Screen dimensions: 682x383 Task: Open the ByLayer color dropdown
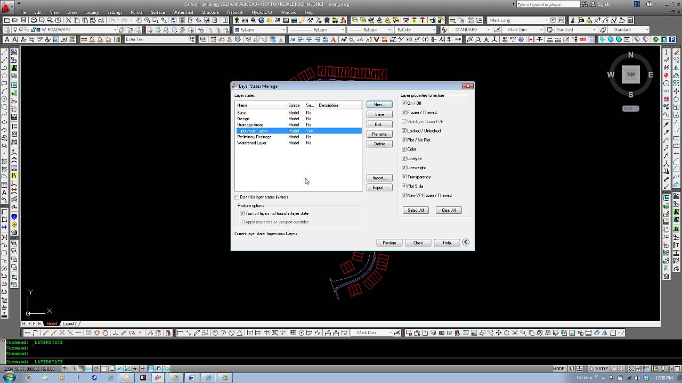[284, 30]
